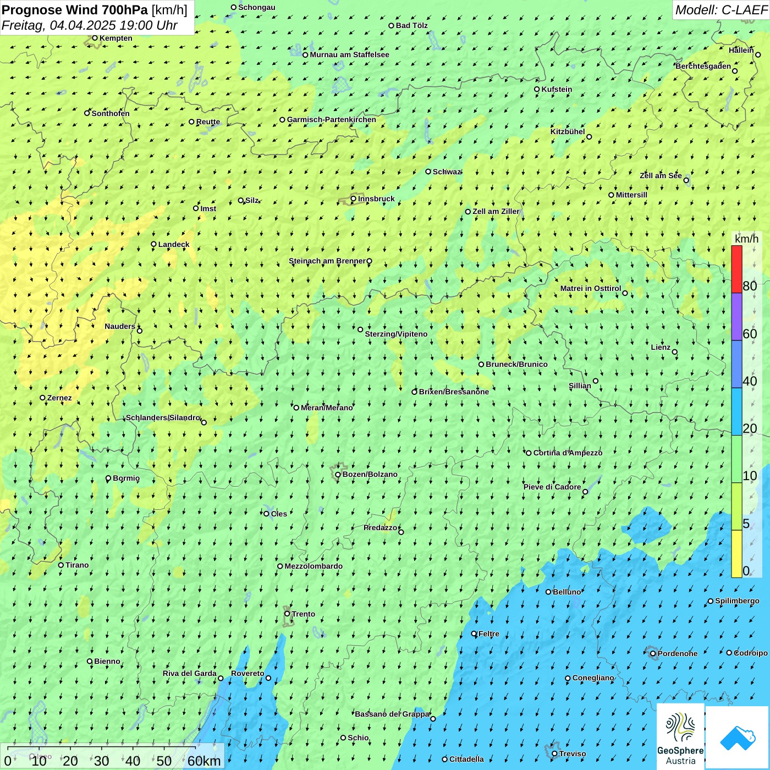The image size is (770, 770).
Task: Click the Cortina d'Ampezzo label
Action: pyautogui.click(x=568, y=453)
